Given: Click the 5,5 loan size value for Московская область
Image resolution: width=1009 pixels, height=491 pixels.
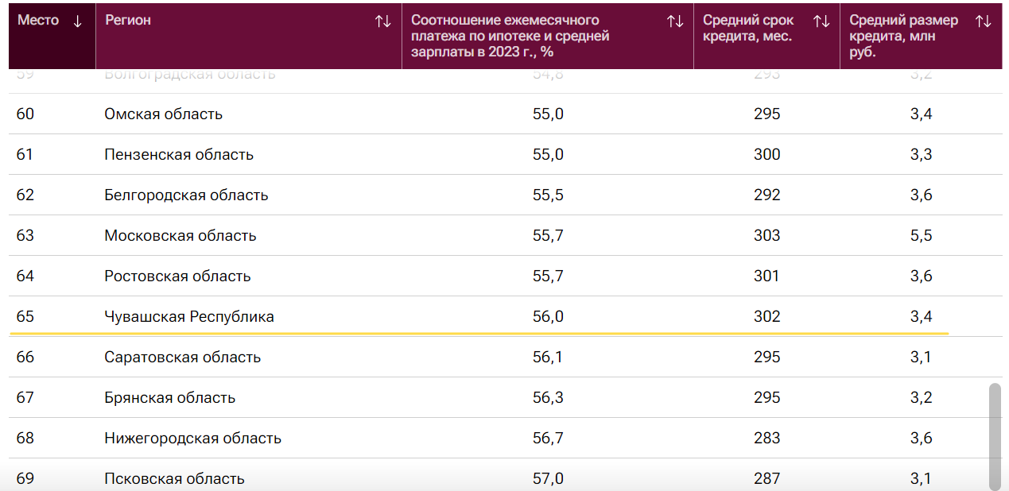Looking at the screenshot, I should pyautogui.click(x=921, y=236).
